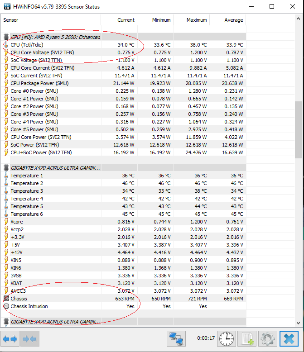Click the vertical scrollbar thumb
Image resolution: width=304 pixels, height=352 pixels.
coord(298,130)
